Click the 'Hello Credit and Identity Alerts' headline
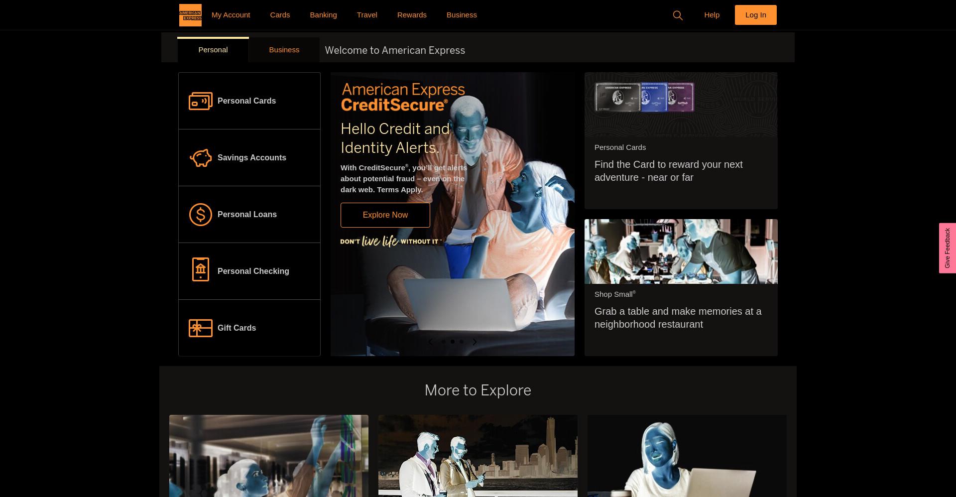 click(395, 138)
